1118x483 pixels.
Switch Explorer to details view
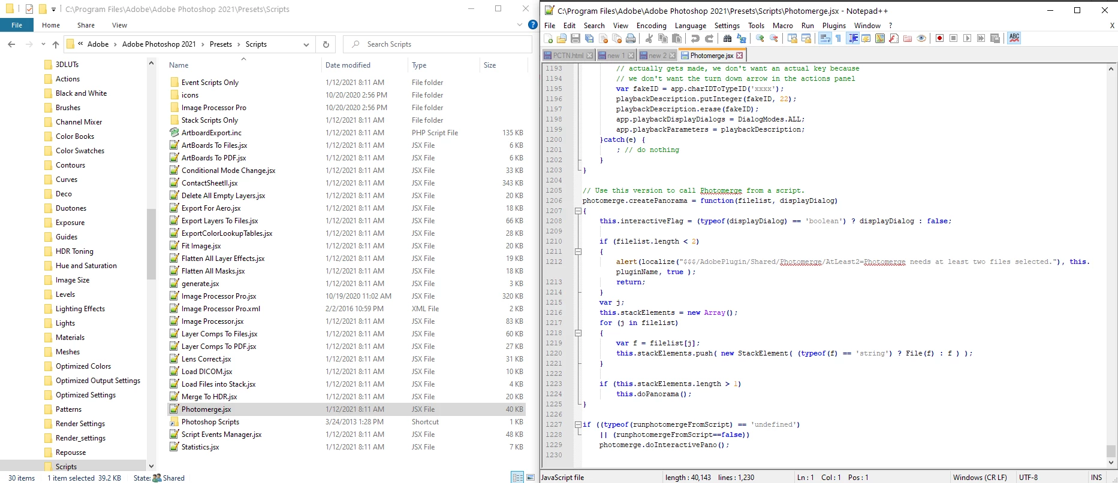(x=517, y=478)
